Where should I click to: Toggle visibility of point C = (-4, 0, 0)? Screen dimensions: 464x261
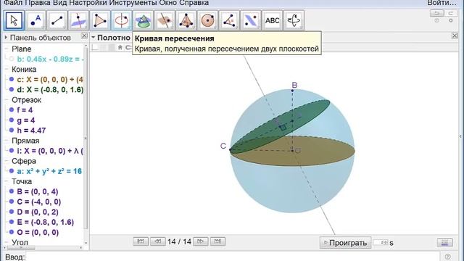12,202
